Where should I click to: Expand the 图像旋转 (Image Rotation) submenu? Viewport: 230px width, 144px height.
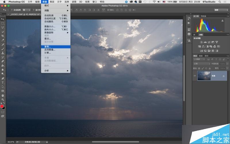(x=56, y=33)
